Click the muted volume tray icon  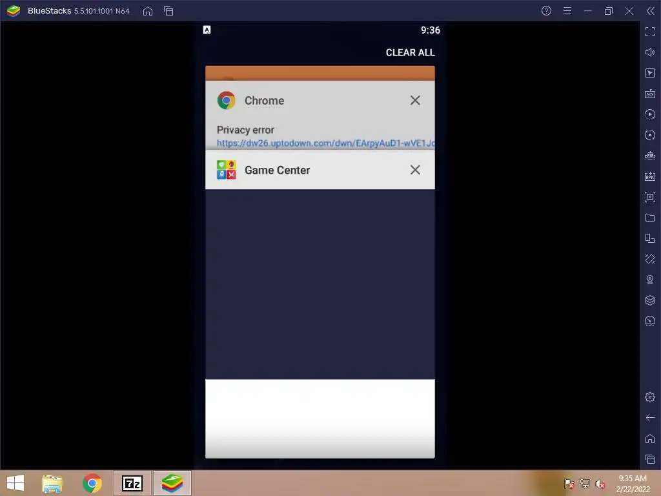[x=600, y=484]
